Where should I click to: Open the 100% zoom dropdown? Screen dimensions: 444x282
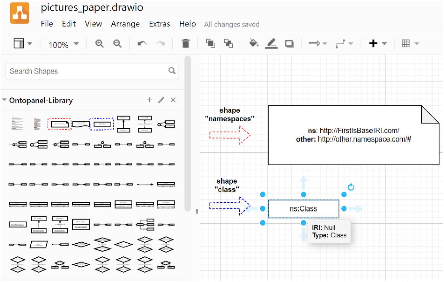pos(63,44)
